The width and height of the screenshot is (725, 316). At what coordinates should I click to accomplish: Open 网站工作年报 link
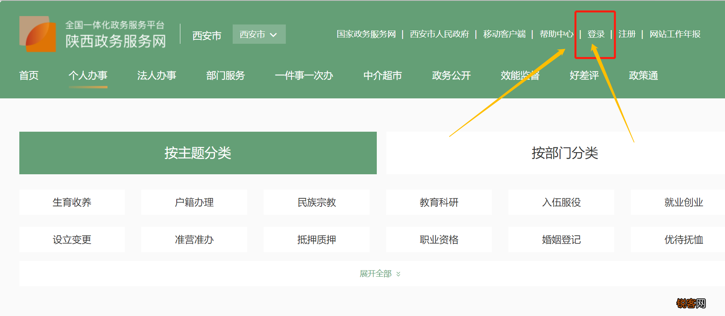[x=675, y=34]
